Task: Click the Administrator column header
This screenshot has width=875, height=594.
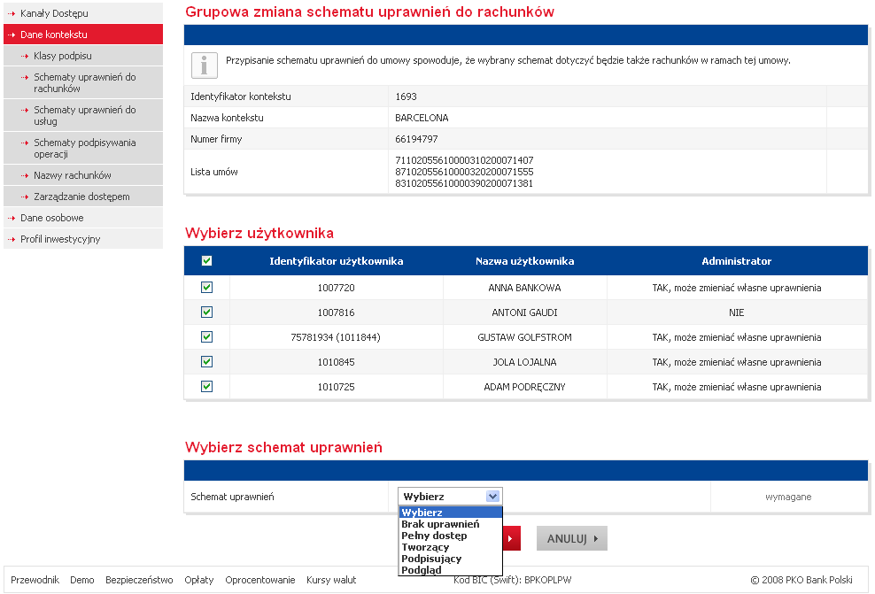Action: pyautogui.click(x=737, y=261)
